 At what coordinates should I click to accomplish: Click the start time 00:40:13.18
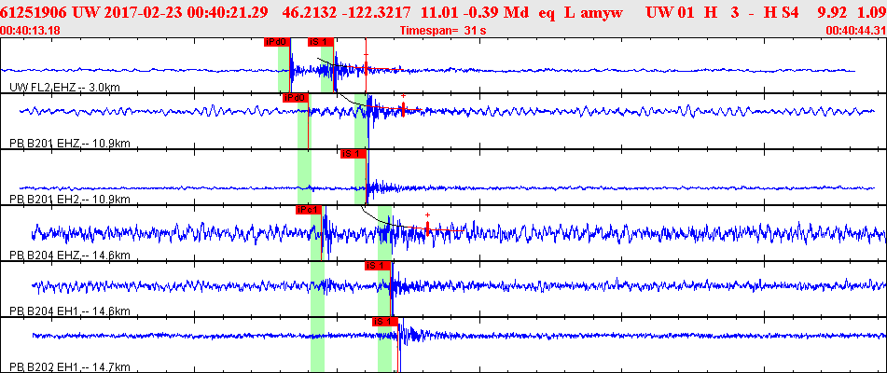(x=31, y=31)
